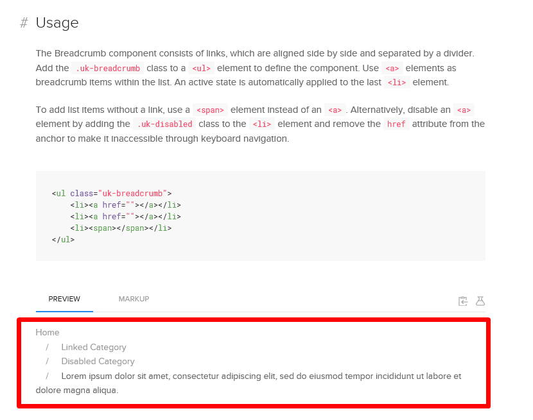Open the example in Codepen via flask icon
533x420 pixels.
click(x=480, y=301)
